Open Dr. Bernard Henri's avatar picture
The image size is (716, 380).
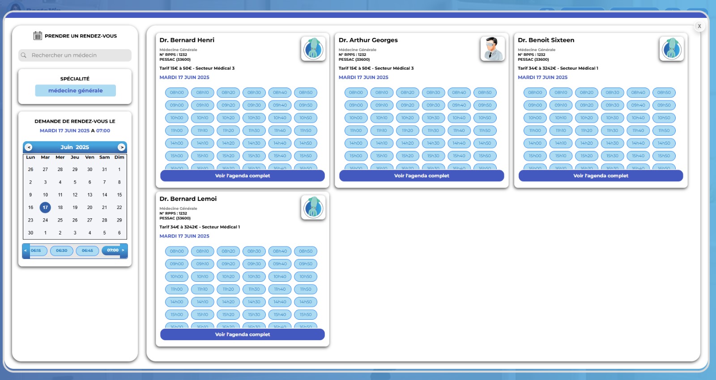pos(313,49)
